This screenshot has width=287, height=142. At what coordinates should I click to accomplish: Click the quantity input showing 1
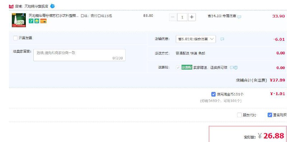pyautogui.click(x=182, y=17)
